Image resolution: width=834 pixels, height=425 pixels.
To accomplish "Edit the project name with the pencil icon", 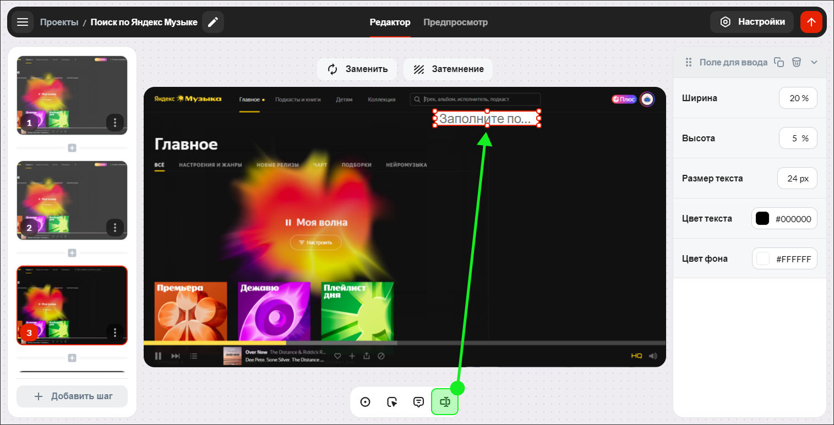I will [x=213, y=22].
